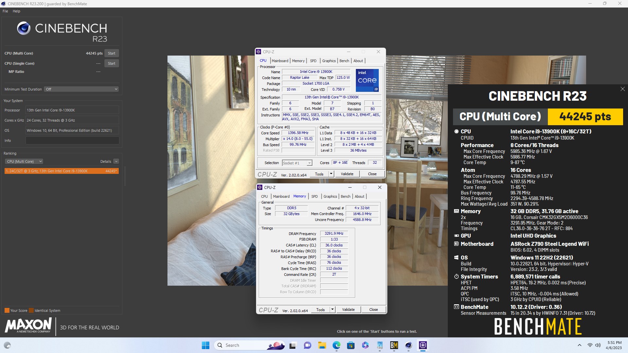Open SPD tab in lower CPU-Z window

(x=315, y=196)
